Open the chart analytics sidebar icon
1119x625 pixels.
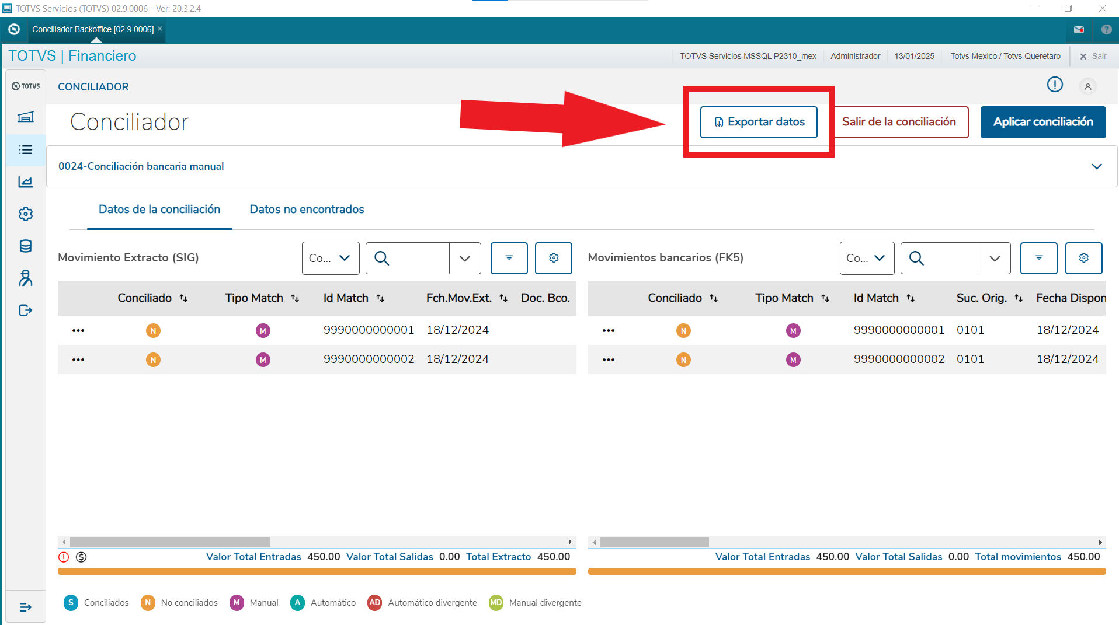pos(25,182)
